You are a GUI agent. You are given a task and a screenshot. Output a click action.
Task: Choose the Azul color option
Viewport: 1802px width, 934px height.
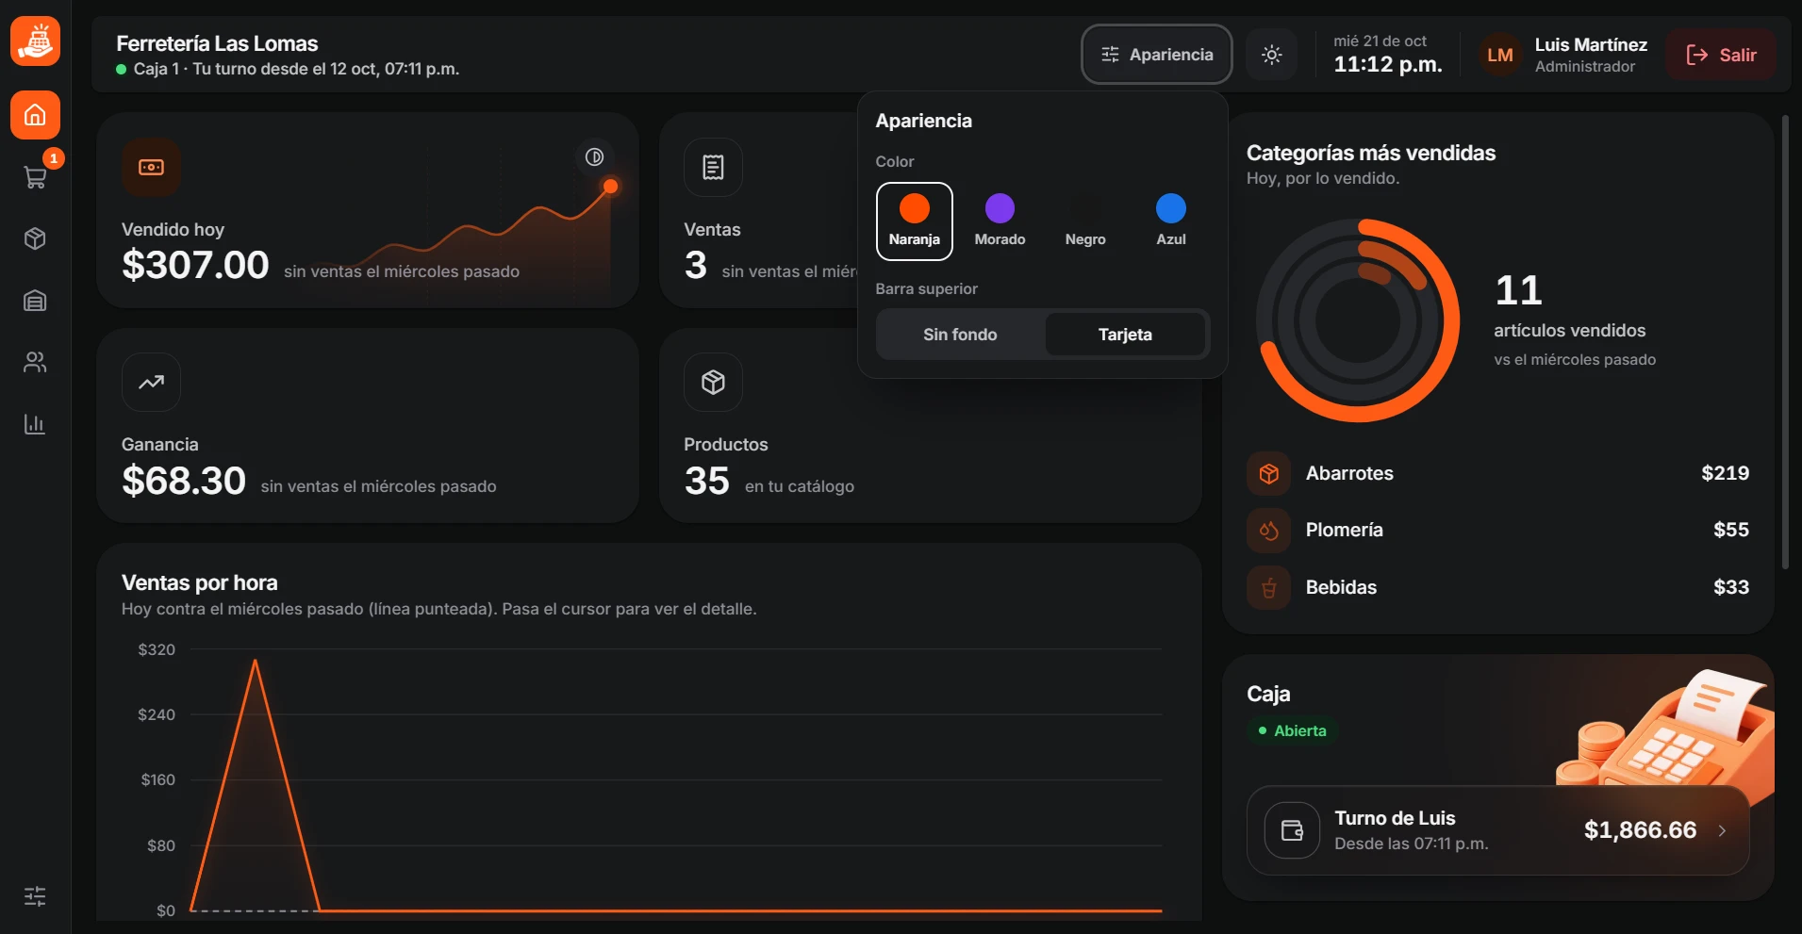click(x=1171, y=221)
